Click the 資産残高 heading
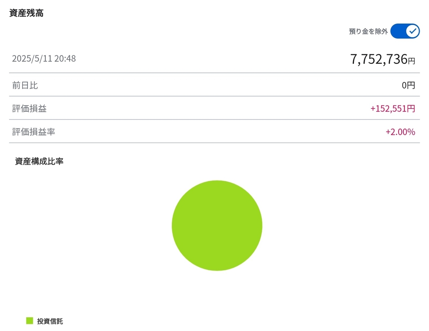The image size is (429, 331). (26, 13)
